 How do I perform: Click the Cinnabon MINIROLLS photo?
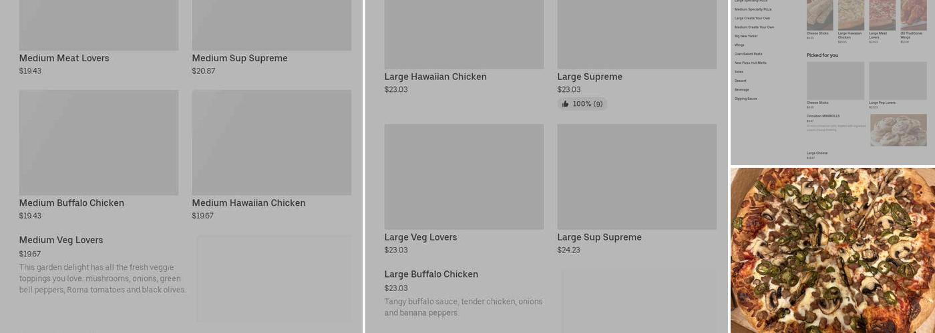coord(898,130)
